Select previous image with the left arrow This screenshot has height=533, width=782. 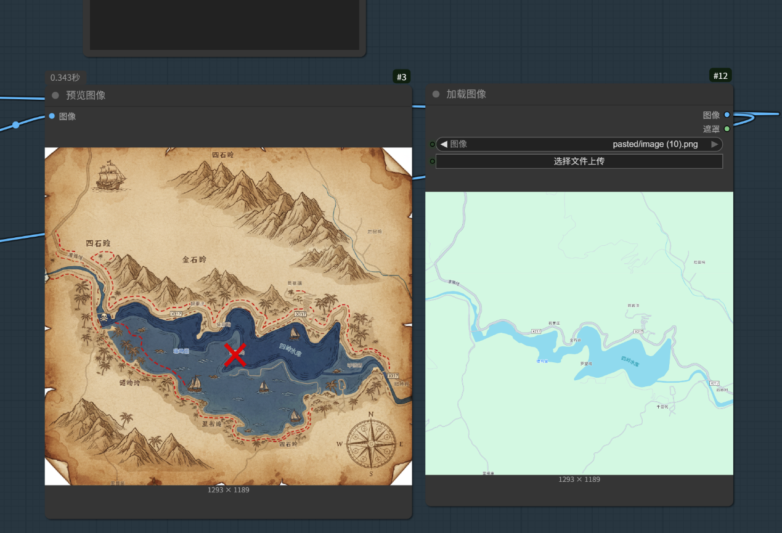pyautogui.click(x=443, y=144)
